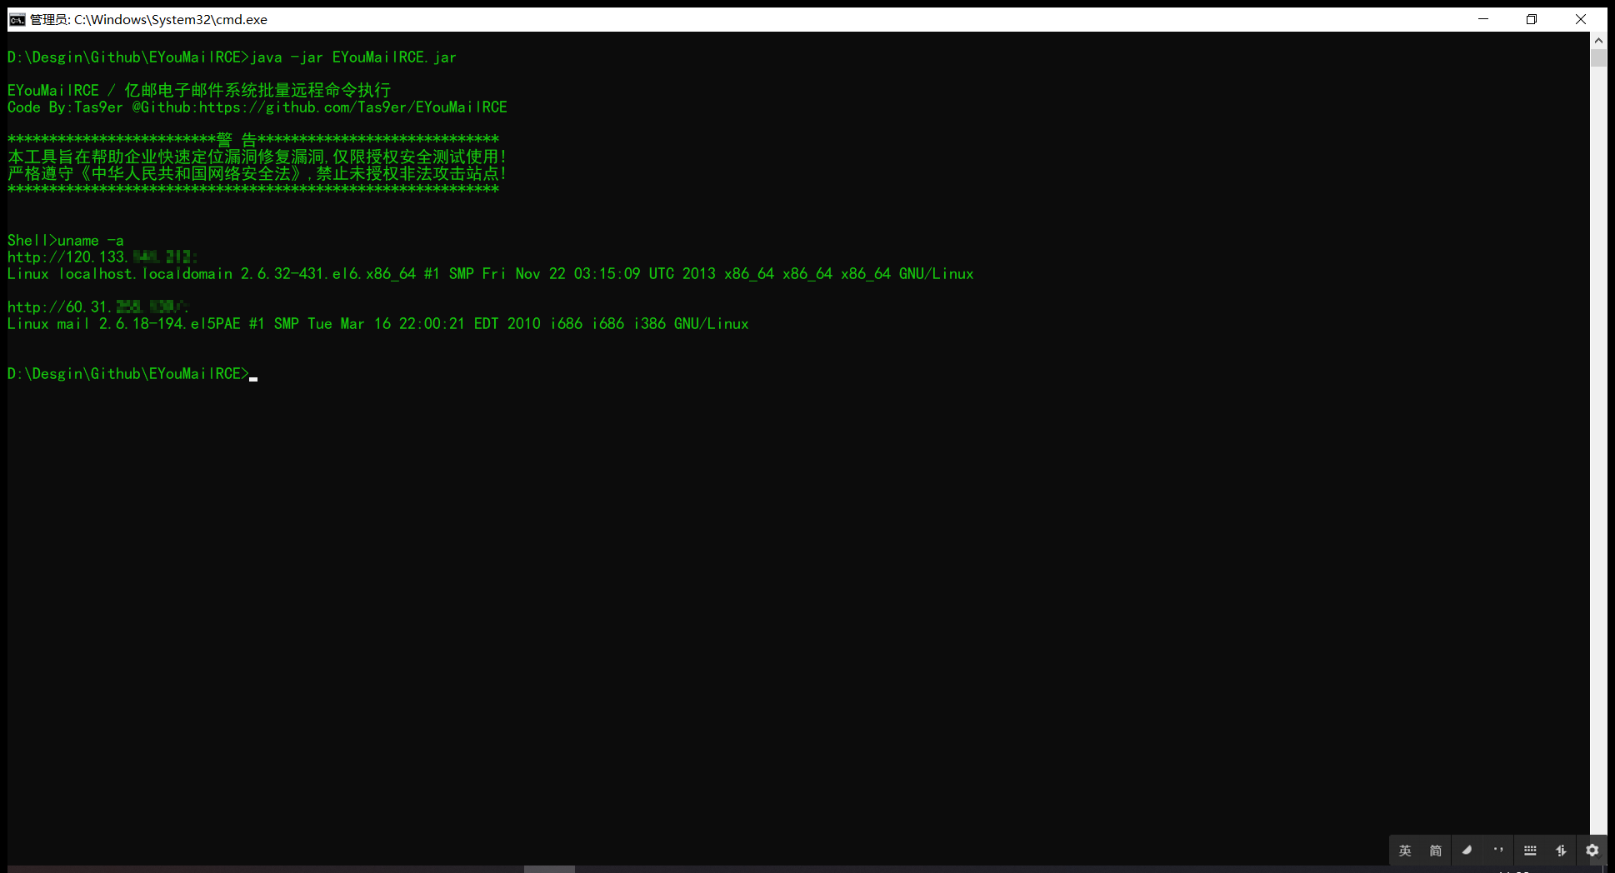Click the 警告 warning header line
The height and width of the screenshot is (873, 1615).
[253, 140]
